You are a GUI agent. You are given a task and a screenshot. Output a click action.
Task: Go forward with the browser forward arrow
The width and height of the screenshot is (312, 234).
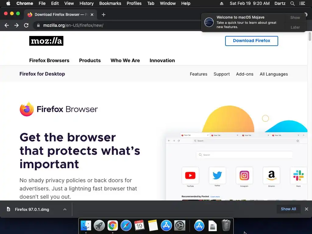click(x=16, y=25)
